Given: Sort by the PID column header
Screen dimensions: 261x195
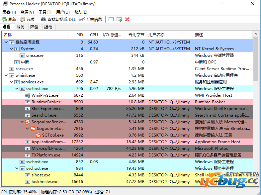Looking at the screenshot, I should tap(79, 35).
